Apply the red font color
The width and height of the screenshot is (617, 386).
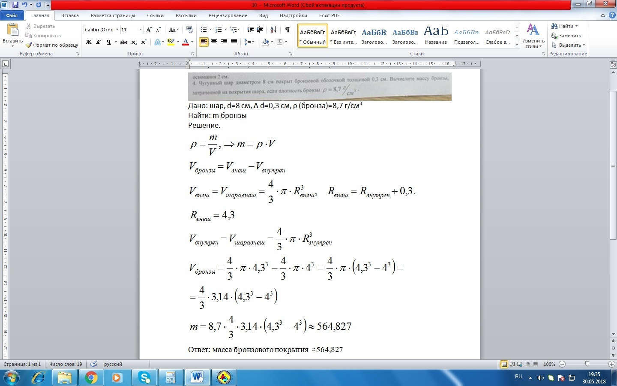click(185, 42)
